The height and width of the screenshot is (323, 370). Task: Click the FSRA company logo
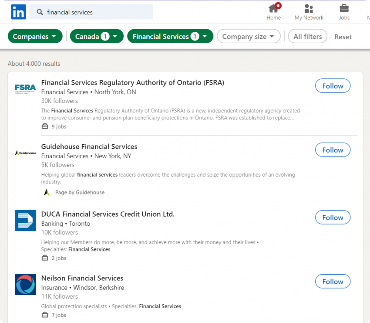coord(25,89)
